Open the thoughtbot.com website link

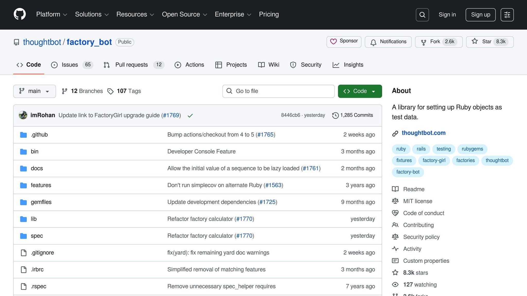point(424,133)
